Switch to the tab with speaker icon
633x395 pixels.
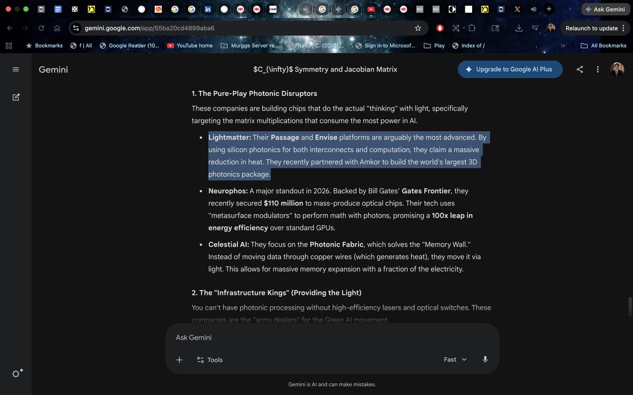[533, 9]
